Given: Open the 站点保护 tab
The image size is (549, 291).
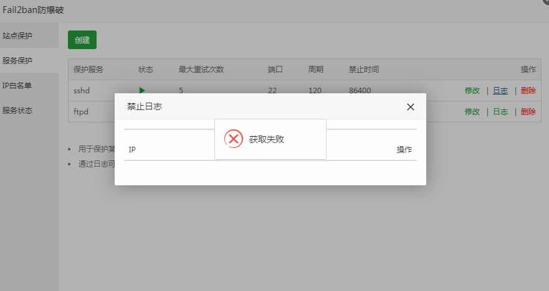Looking at the screenshot, I should click(x=29, y=35).
